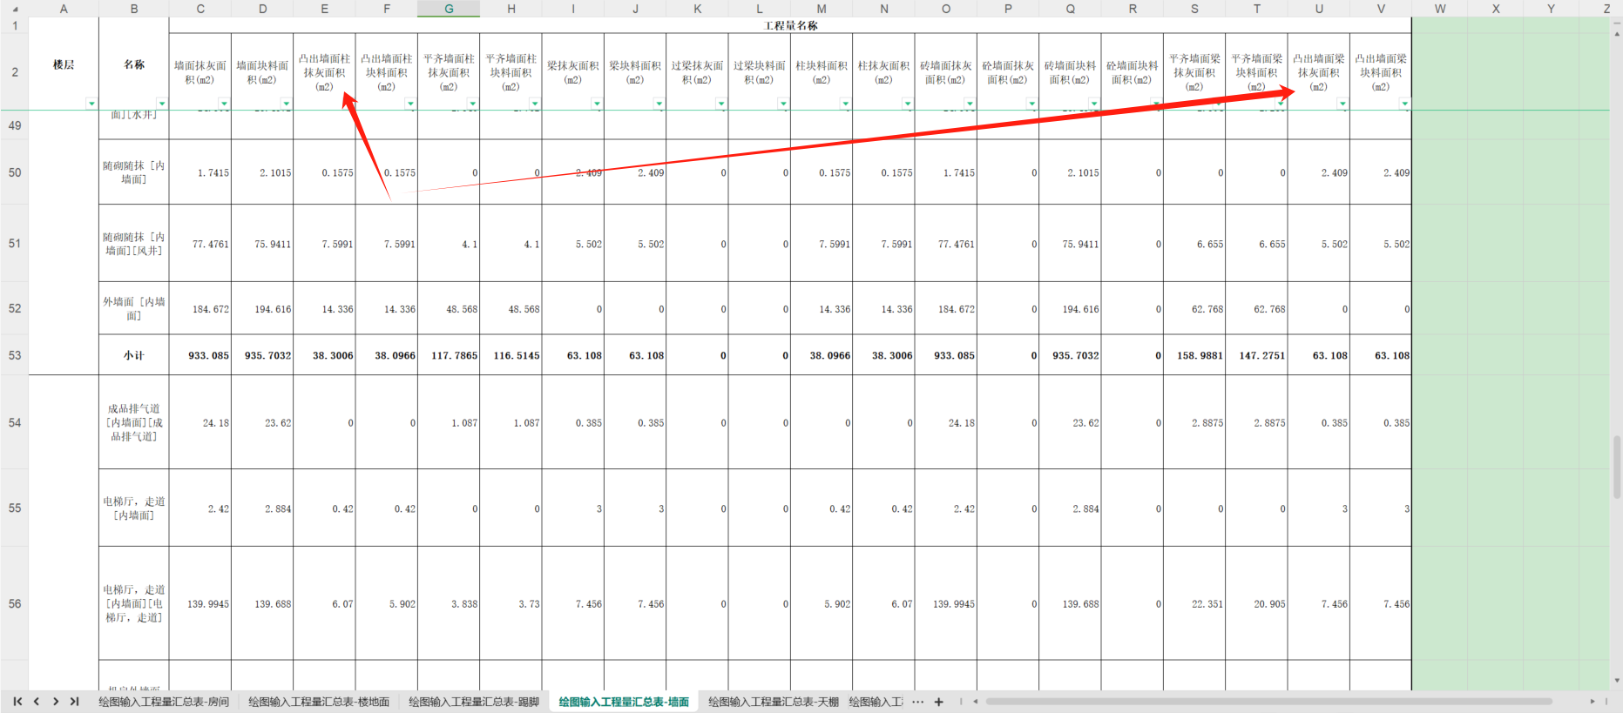Select the cell with value 48.568 in column G
This screenshot has width=1623, height=713.
point(449,308)
